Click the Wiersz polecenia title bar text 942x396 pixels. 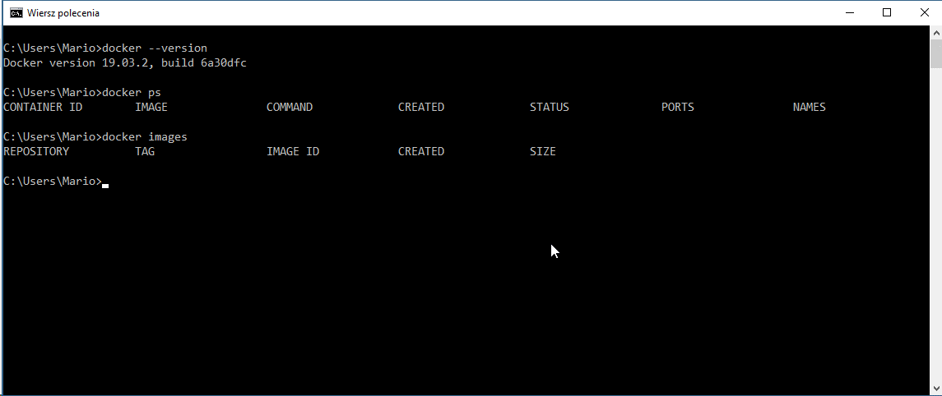[x=64, y=13]
